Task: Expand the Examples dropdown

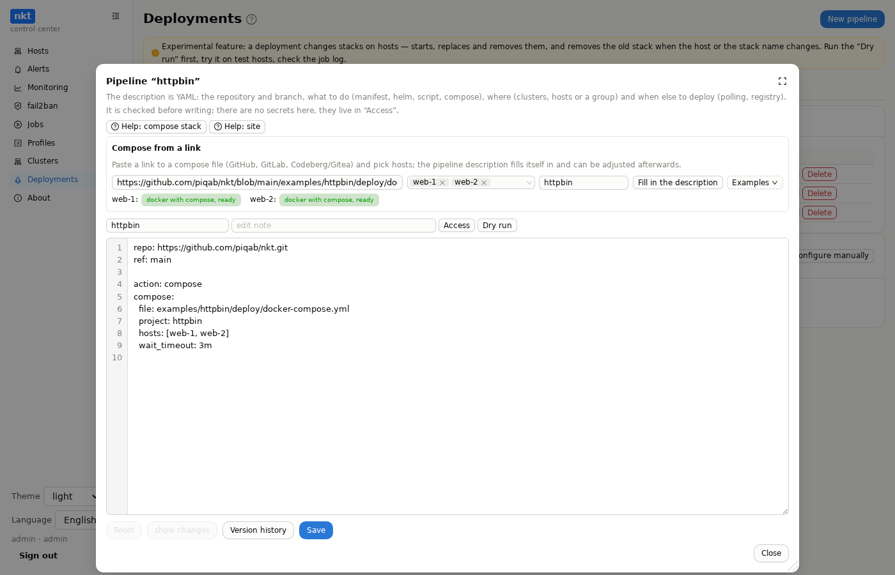Action: click(x=755, y=183)
